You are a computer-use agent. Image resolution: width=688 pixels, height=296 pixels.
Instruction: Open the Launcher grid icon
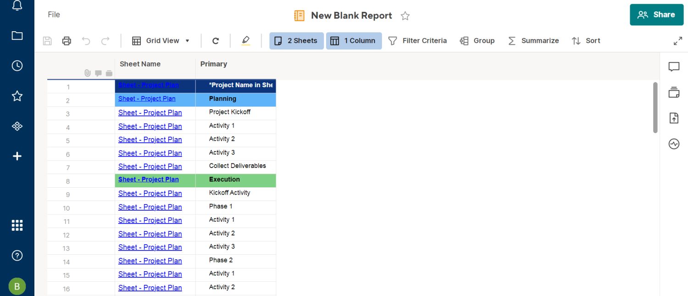tap(17, 225)
